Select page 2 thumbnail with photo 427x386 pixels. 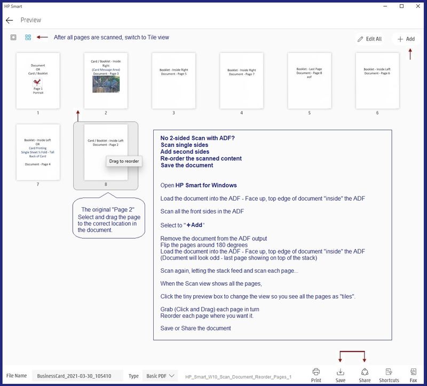pyautogui.click(x=106, y=81)
